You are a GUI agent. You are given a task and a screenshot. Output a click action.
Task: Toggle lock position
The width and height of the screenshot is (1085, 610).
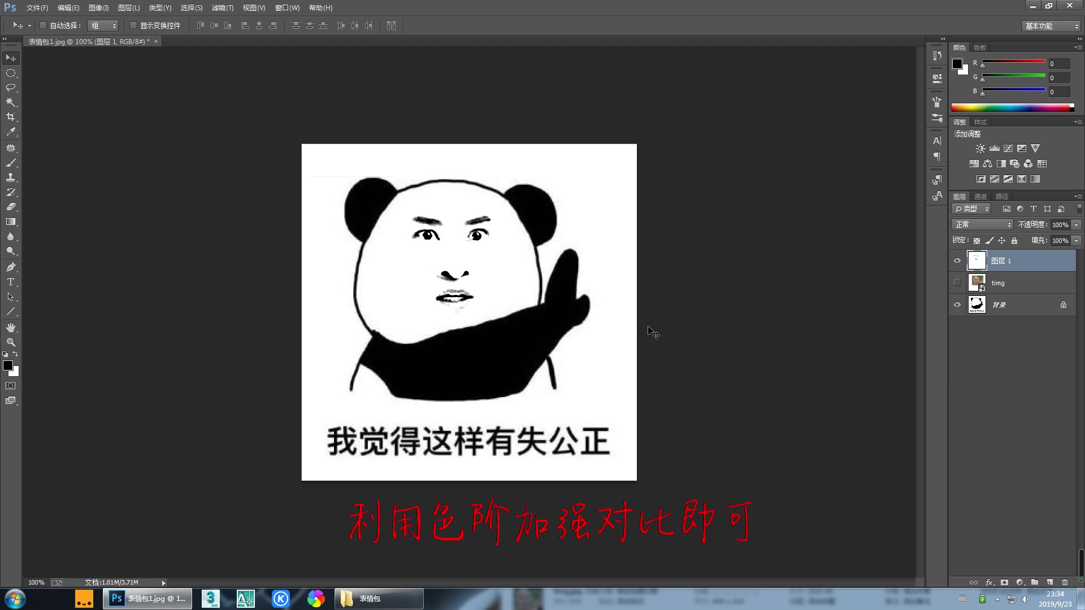pyautogui.click(x=1002, y=241)
